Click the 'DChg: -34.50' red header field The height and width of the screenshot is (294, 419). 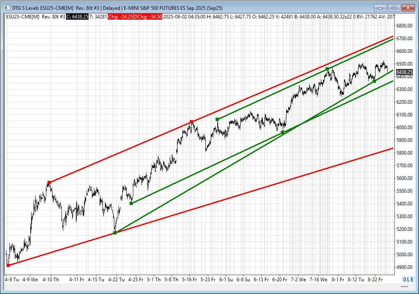[x=148, y=16]
